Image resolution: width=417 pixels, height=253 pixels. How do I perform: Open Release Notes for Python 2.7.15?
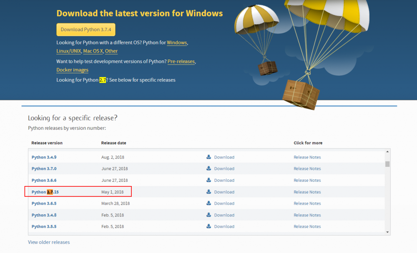click(307, 192)
